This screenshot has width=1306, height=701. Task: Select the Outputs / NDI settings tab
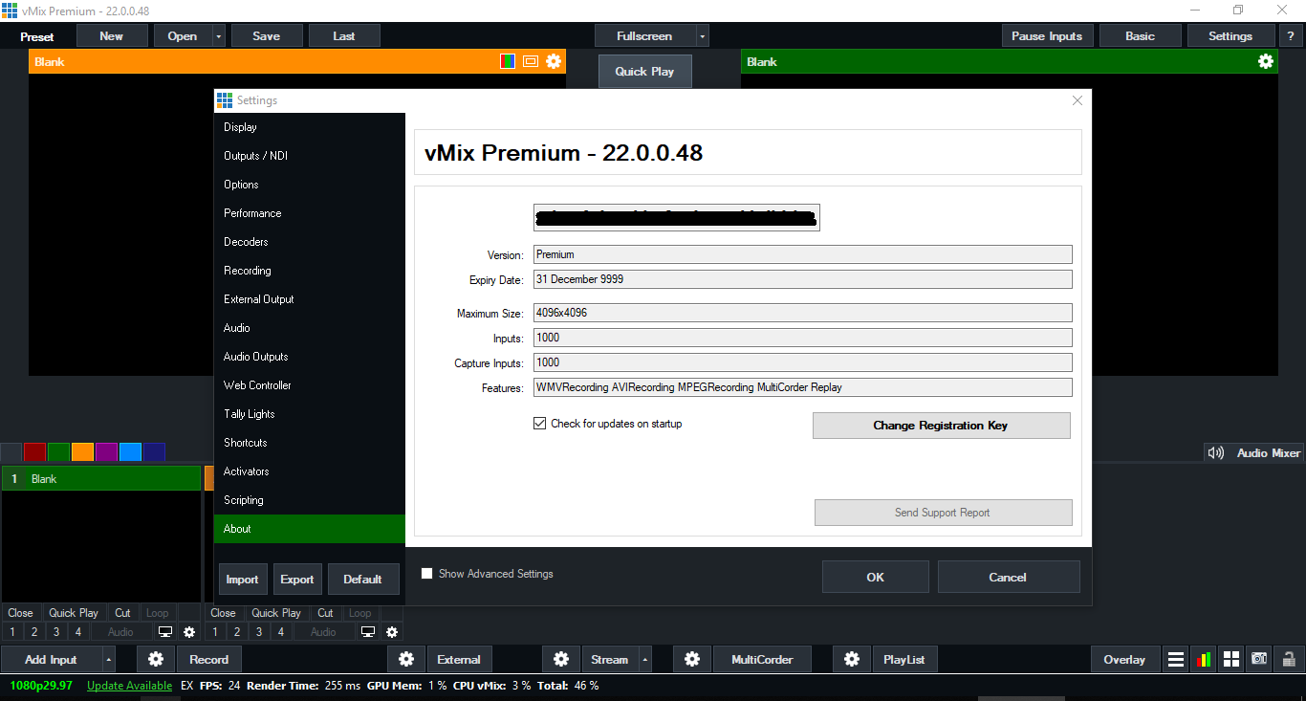click(310, 156)
